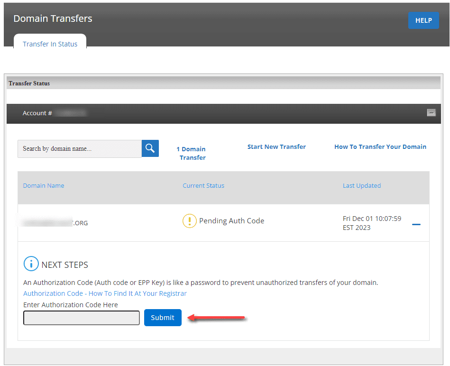Click the Pending Auth Code status text
The height and width of the screenshot is (366, 450).
pos(232,220)
